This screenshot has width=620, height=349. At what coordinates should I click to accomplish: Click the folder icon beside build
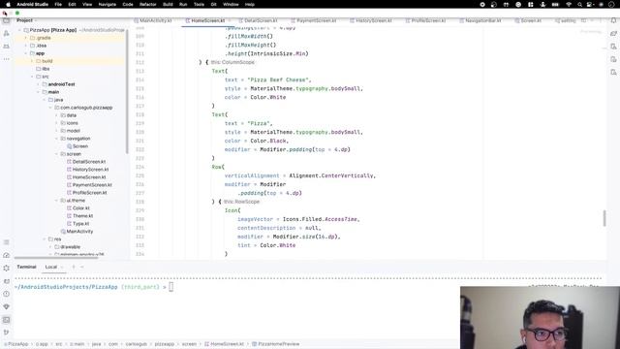(39, 61)
